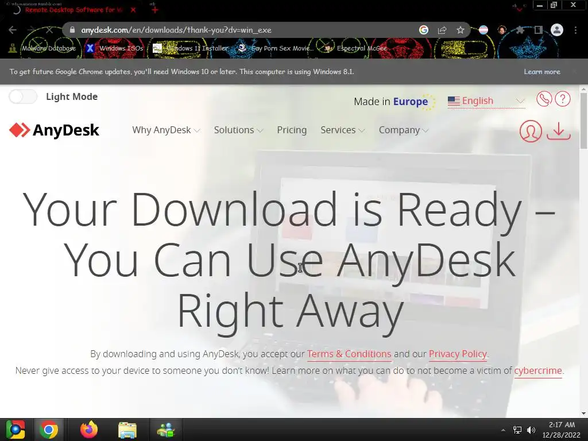This screenshot has height=441, width=588.
Task: Open the Chrome profile avatar
Action: 557,30
